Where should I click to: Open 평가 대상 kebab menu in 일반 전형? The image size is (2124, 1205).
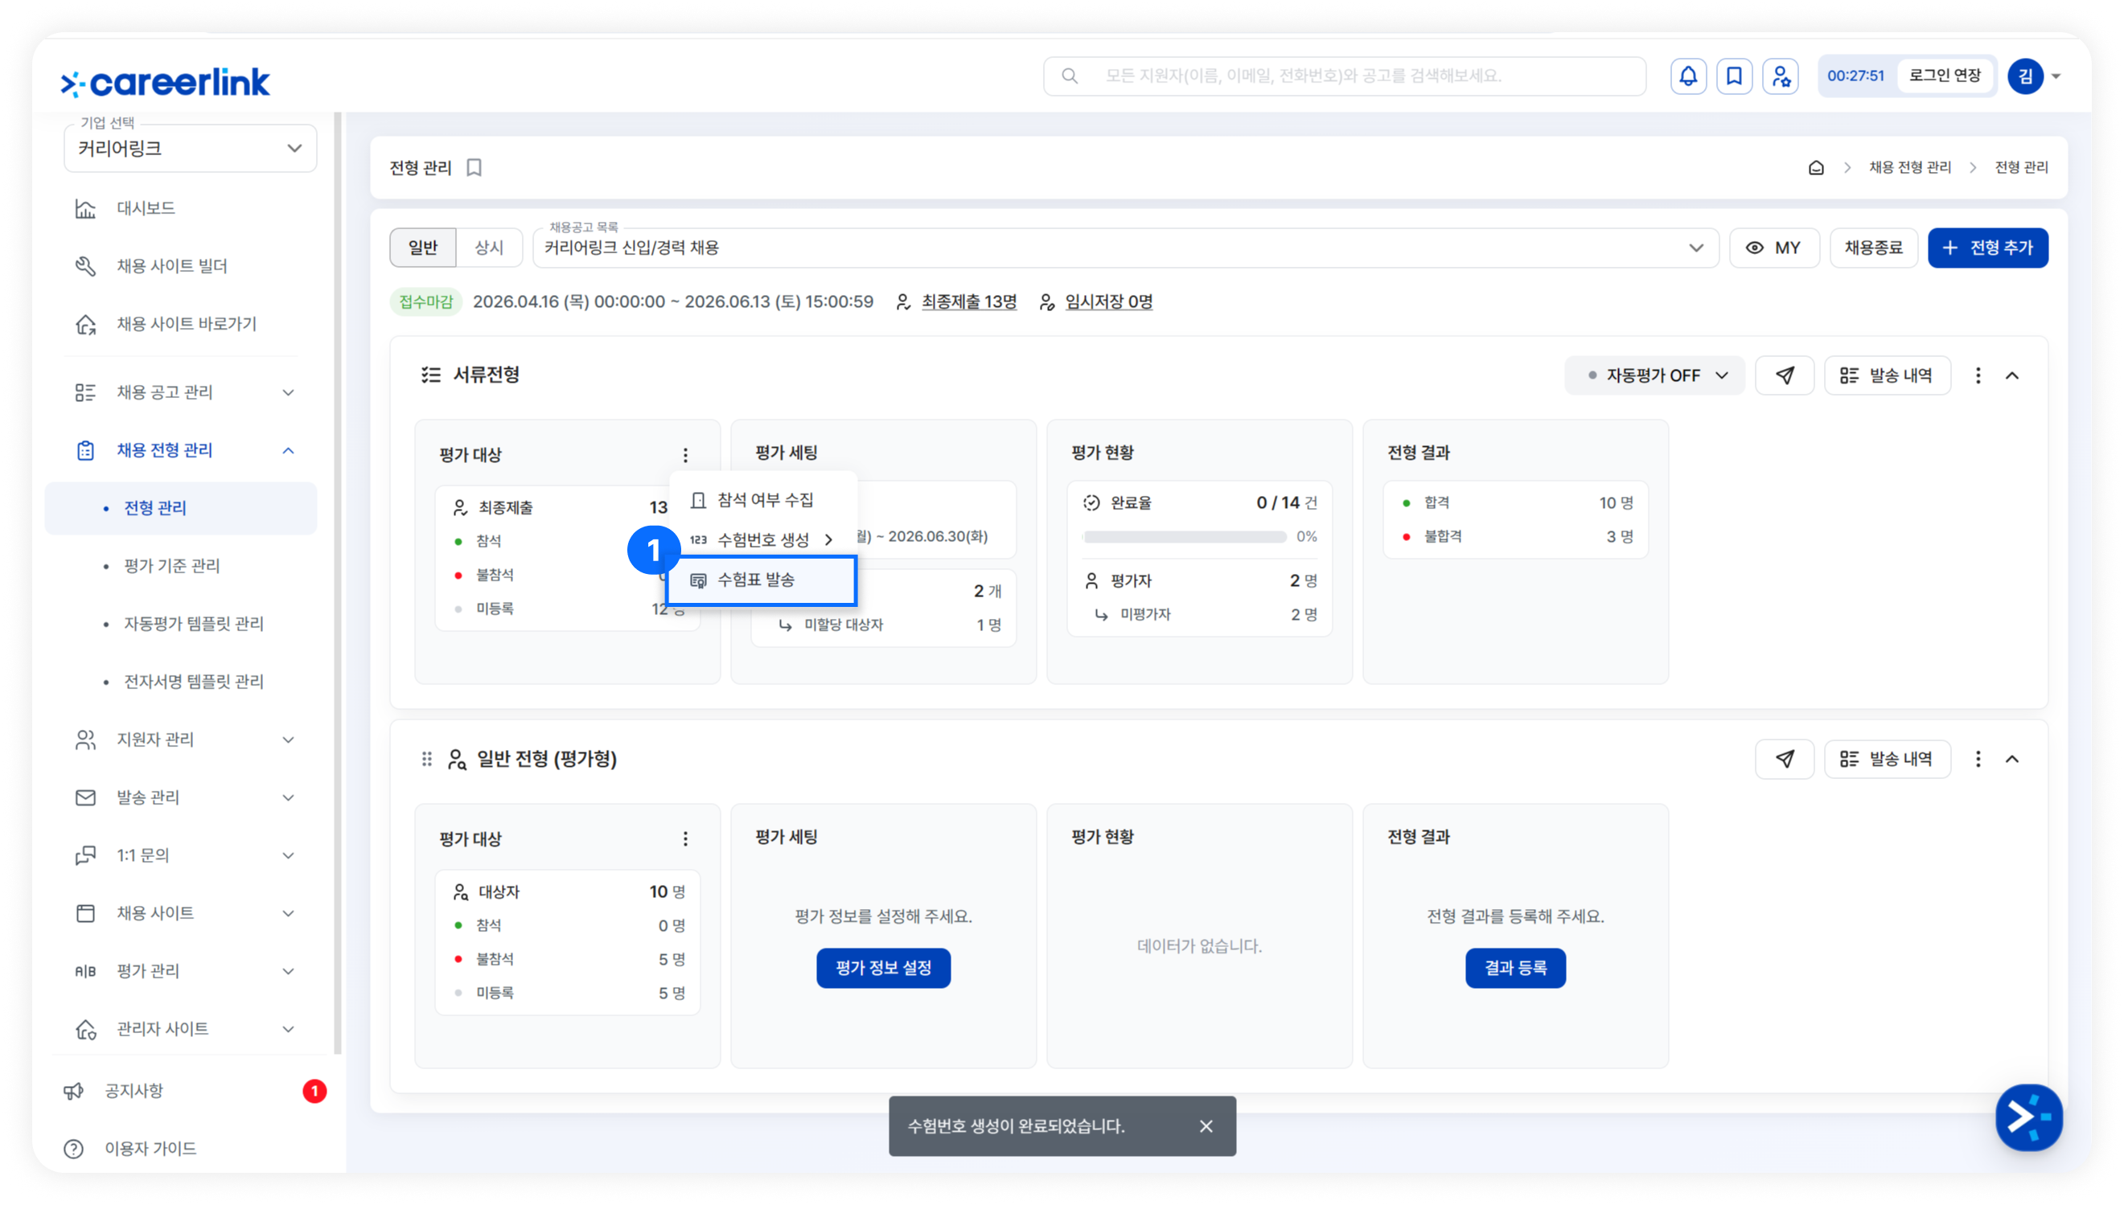[685, 838]
